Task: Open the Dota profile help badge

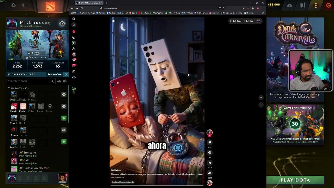Action: point(62,23)
